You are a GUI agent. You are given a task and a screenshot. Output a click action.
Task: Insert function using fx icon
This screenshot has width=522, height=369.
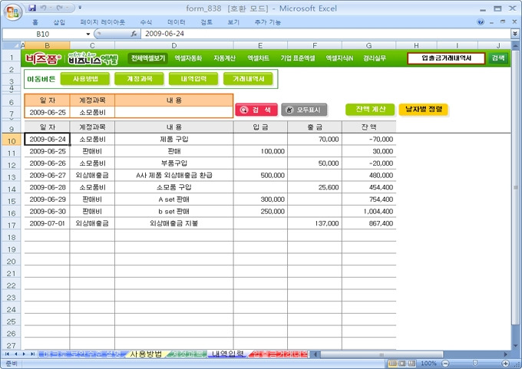134,34
